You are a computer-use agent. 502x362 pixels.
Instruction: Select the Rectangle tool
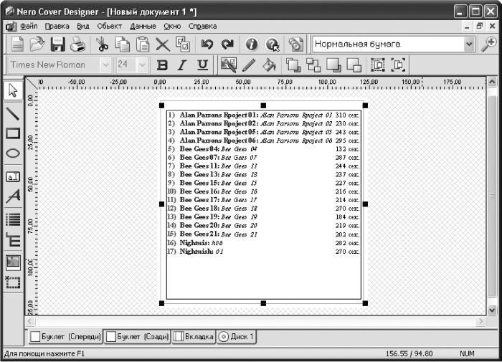[13, 133]
